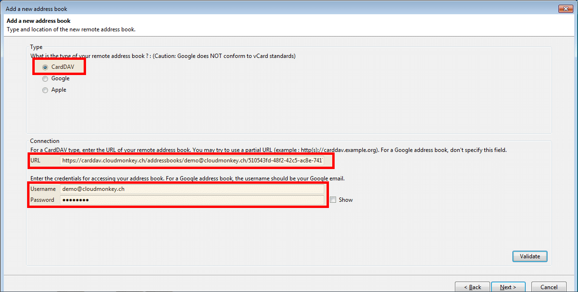The width and height of the screenshot is (578, 292).
Task: Click the Validate button
Action: pos(530,256)
